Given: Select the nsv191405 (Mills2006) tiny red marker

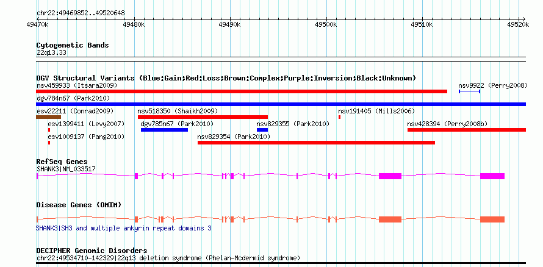Looking at the screenshot, I should click(x=339, y=117).
